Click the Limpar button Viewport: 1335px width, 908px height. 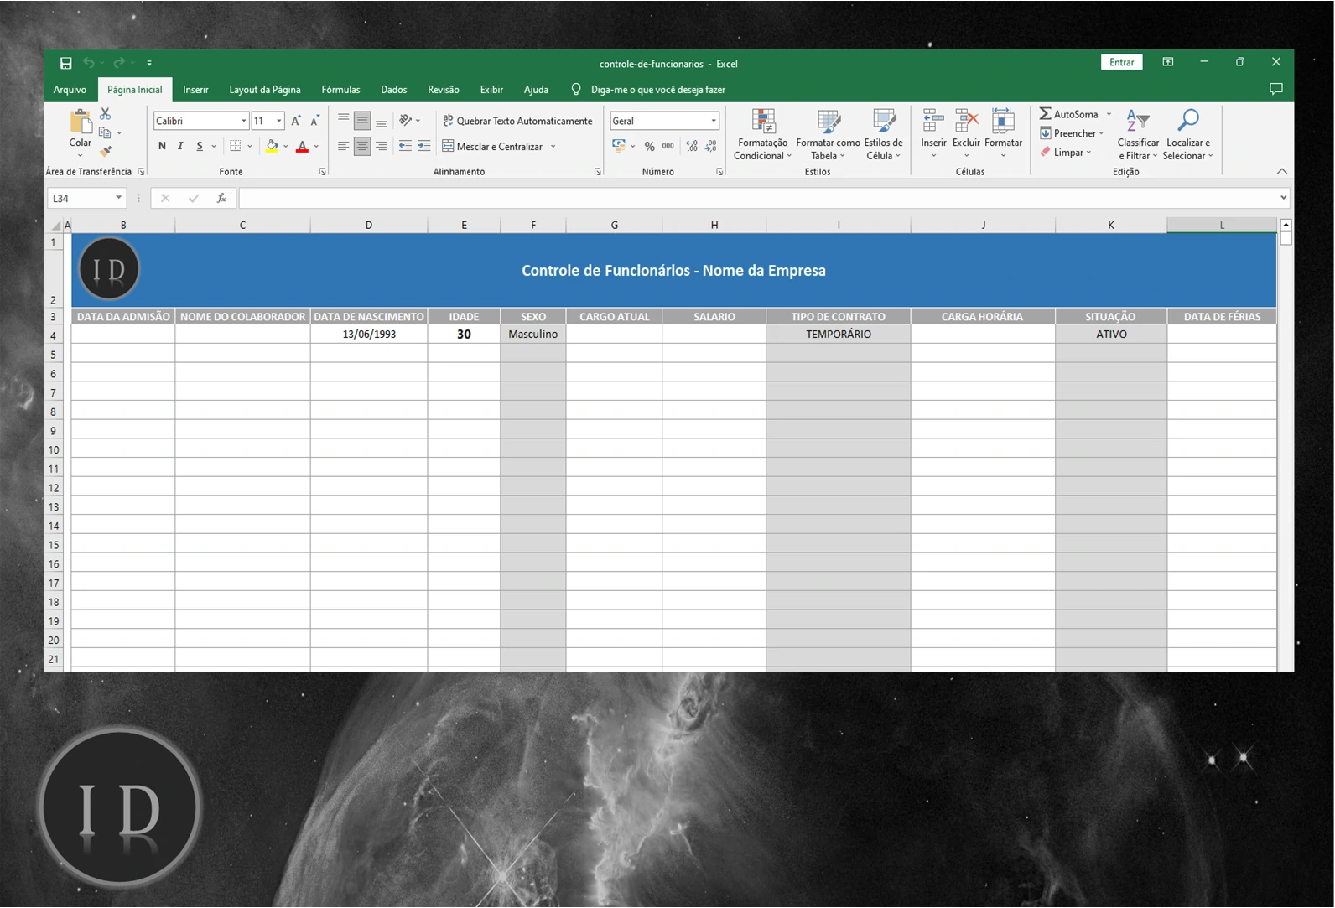point(1067,153)
